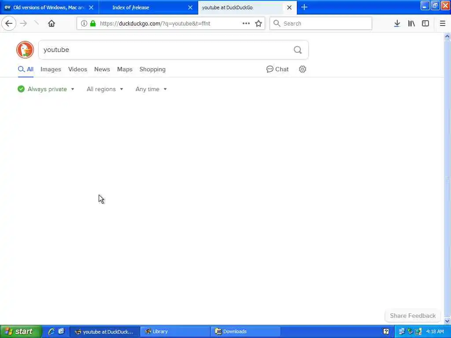
Task: Open the Windows start button
Action: [21, 332]
